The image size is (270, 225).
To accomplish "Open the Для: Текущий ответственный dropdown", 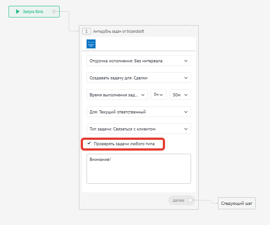I will click(x=139, y=112).
